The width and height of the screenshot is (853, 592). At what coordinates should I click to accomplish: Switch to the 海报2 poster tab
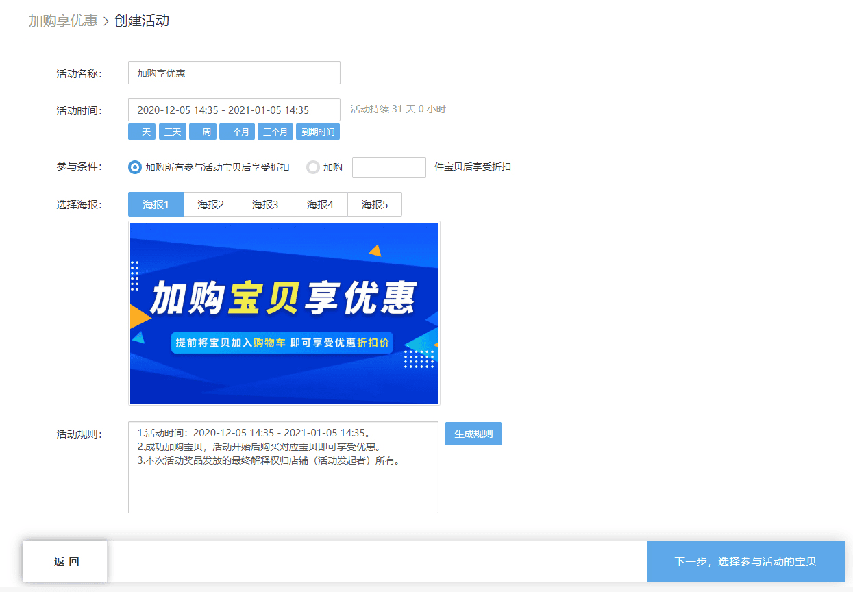pyautogui.click(x=210, y=204)
